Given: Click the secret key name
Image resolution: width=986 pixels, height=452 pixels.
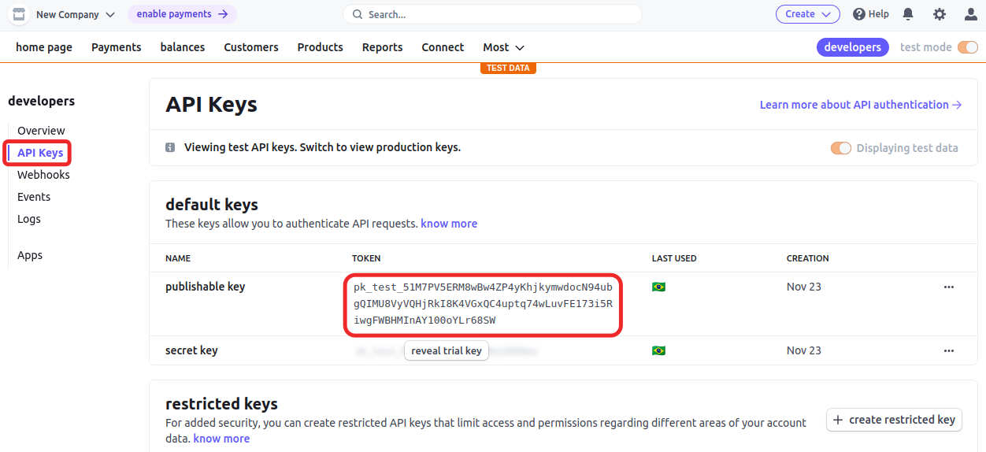Looking at the screenshot, I should click(191, 350).
